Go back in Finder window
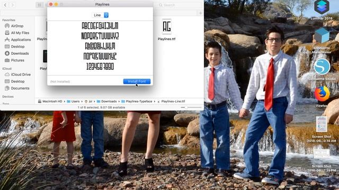 coord(5,5)
